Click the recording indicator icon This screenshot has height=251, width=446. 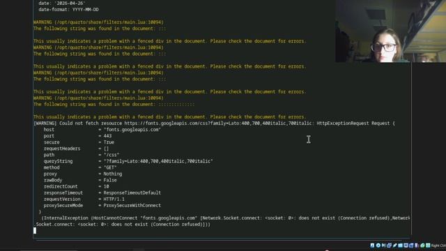pyautogui.click(x=411, y=245)
